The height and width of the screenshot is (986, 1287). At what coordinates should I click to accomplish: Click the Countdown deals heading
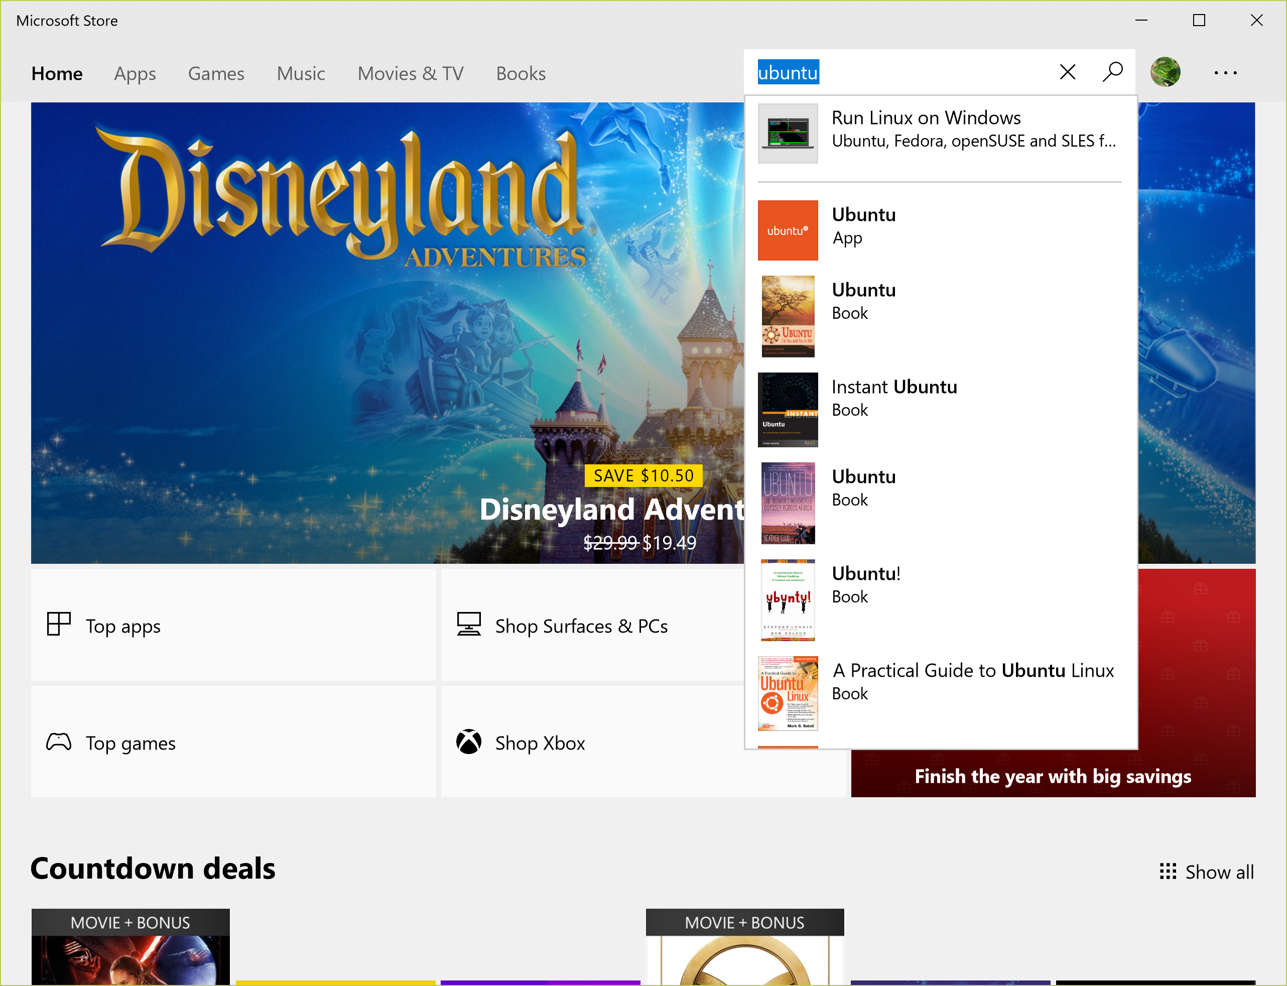[153, 869]
